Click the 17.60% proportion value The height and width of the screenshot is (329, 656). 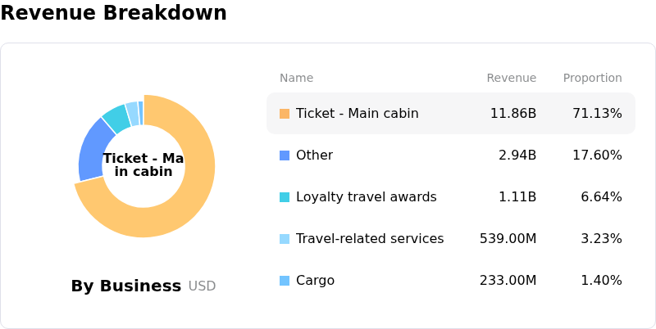[597, 155]
